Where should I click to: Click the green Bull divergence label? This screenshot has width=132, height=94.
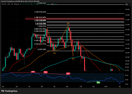98,82
